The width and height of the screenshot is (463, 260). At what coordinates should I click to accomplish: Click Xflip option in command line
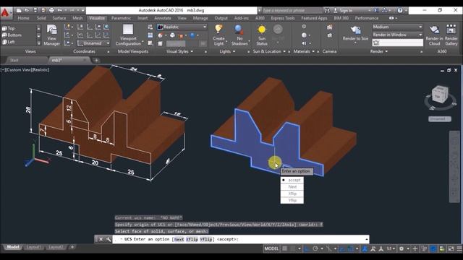point(192,239)
